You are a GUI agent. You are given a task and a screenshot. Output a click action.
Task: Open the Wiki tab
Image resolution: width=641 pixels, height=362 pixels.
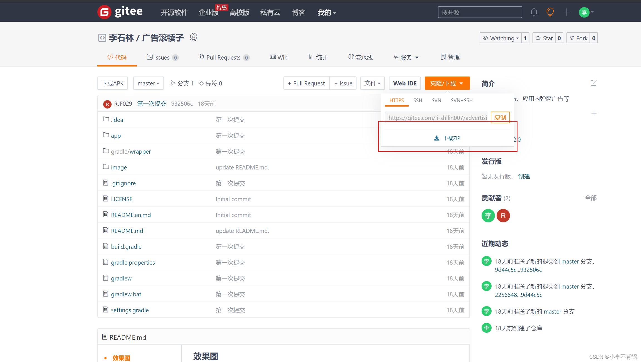pos(279,58)
